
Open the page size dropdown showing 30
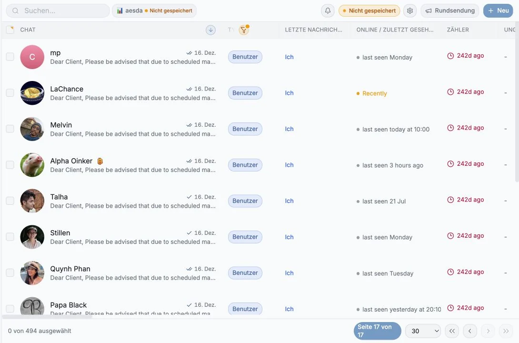(x=423, y=331)
